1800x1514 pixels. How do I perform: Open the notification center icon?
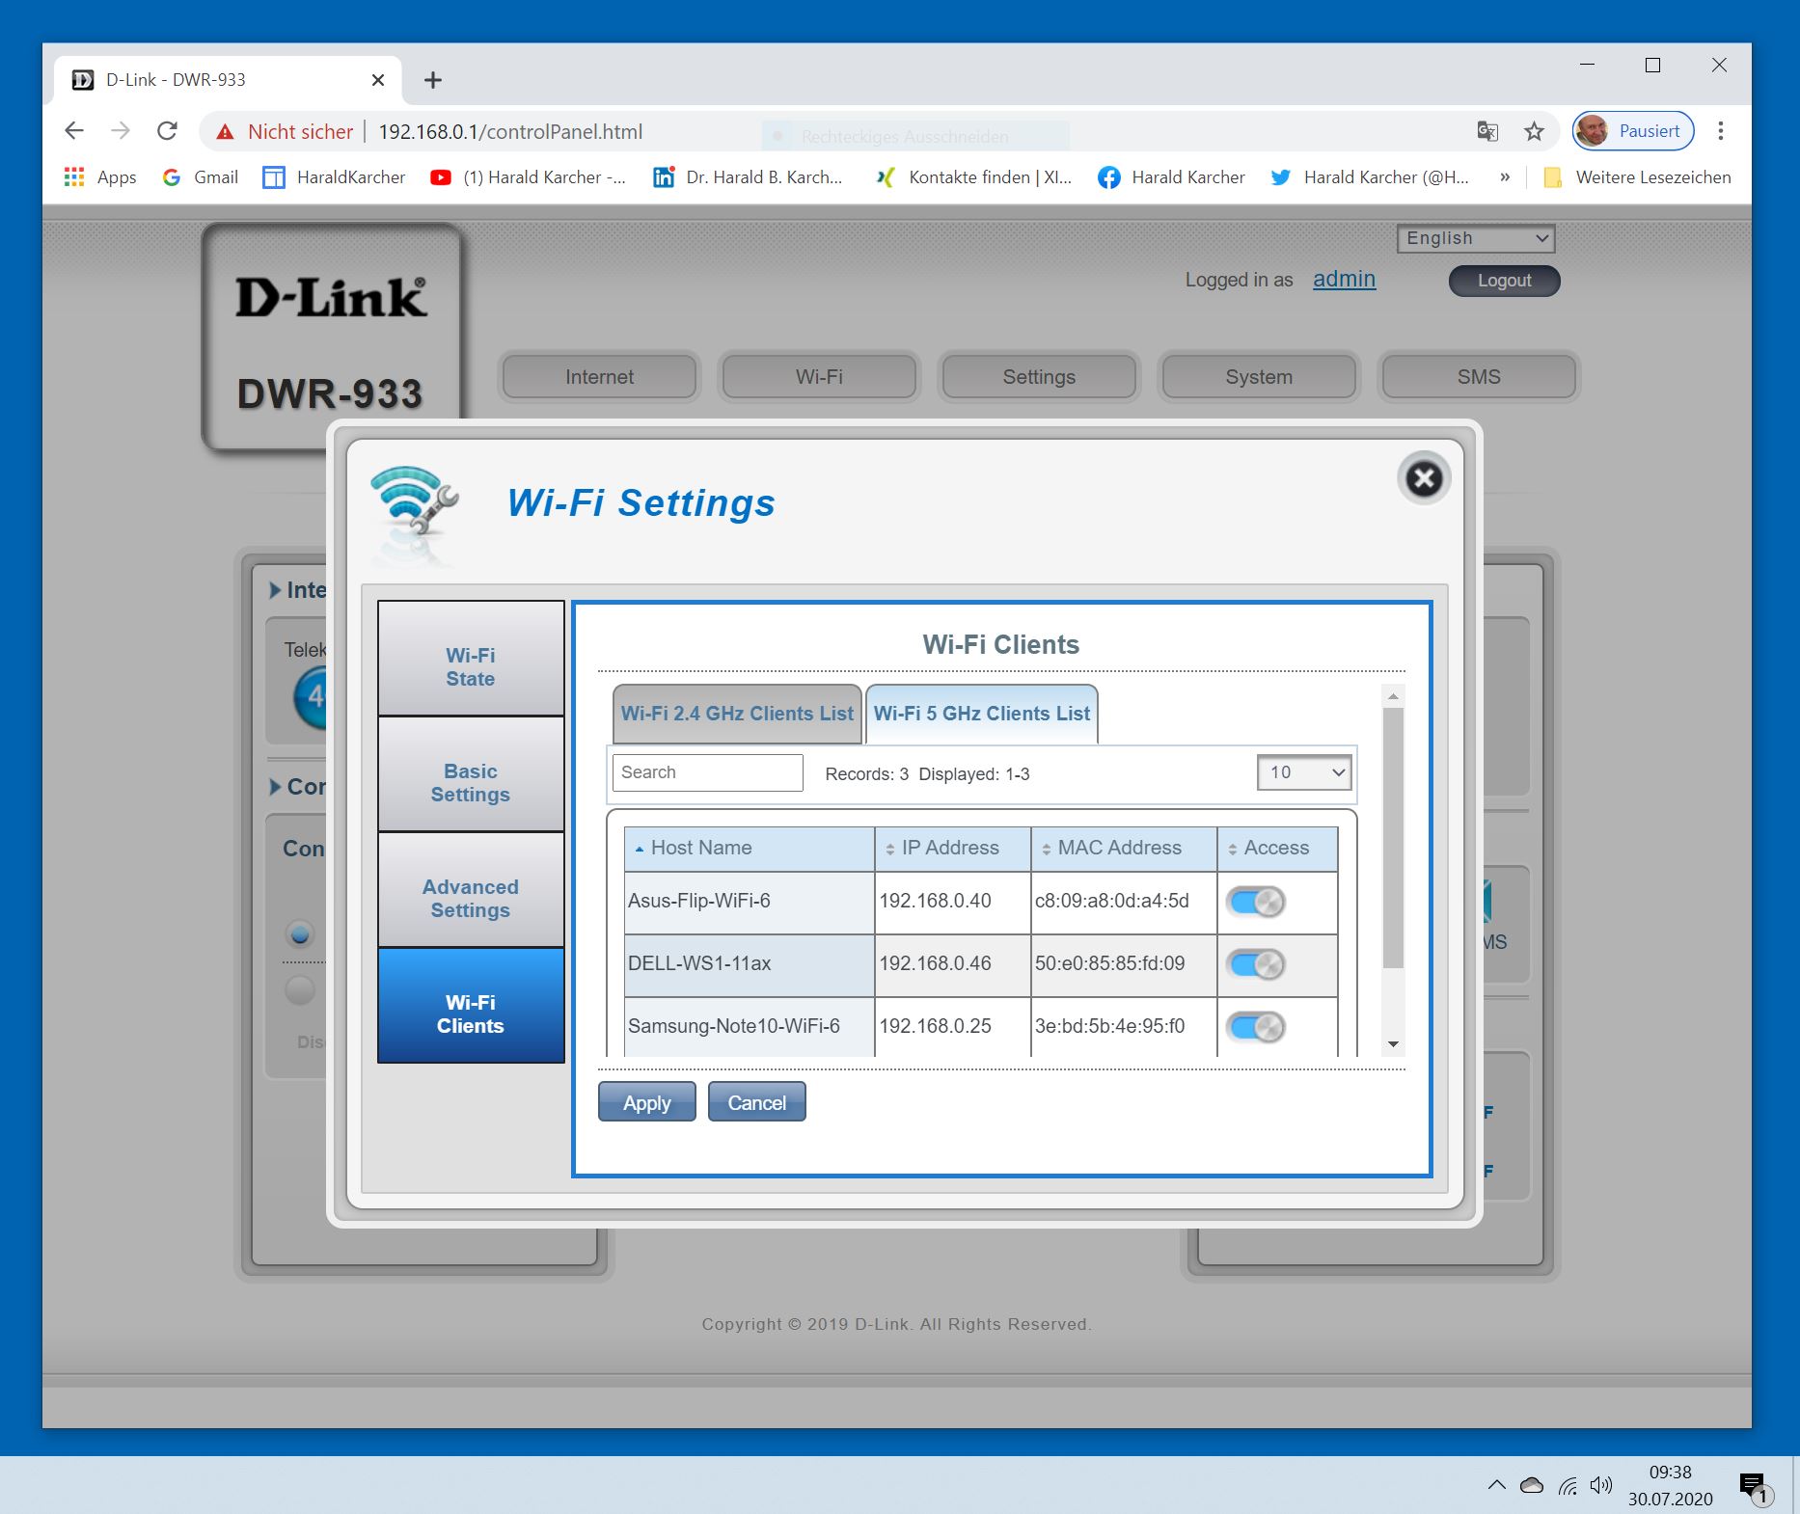1755,1487
